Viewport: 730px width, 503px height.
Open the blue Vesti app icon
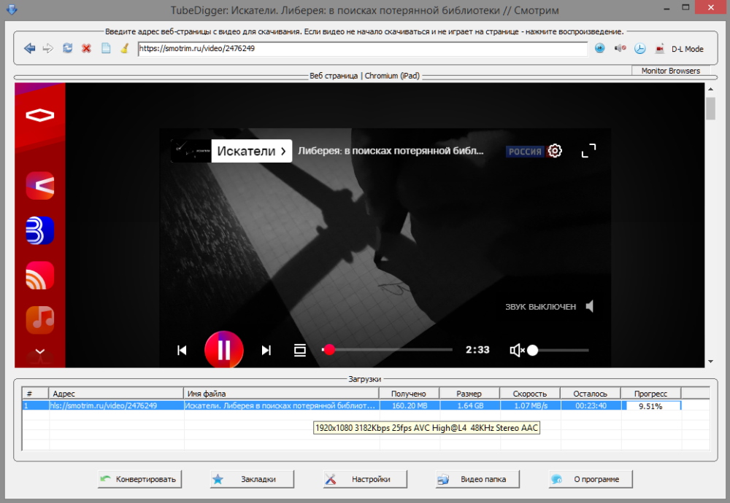pos(40,230)
